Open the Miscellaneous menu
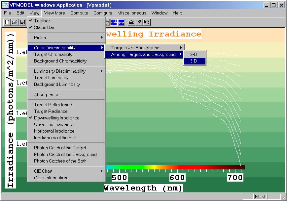This screenshot has height=201, width=287. pos(131,13)
